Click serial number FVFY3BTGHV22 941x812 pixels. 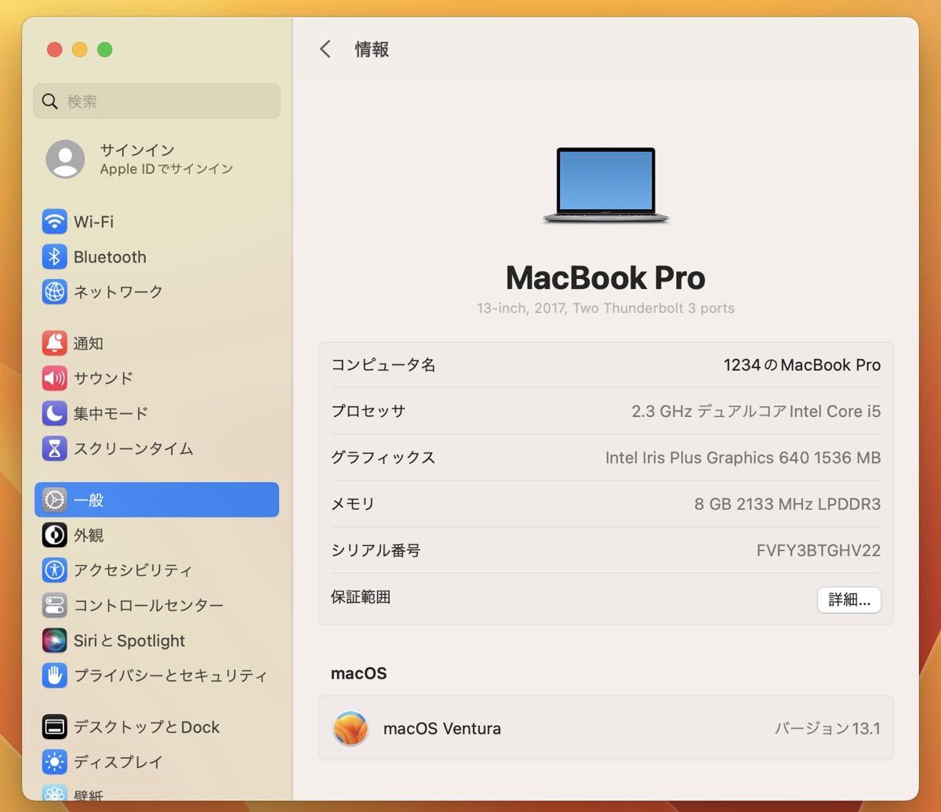click(819, 550)
